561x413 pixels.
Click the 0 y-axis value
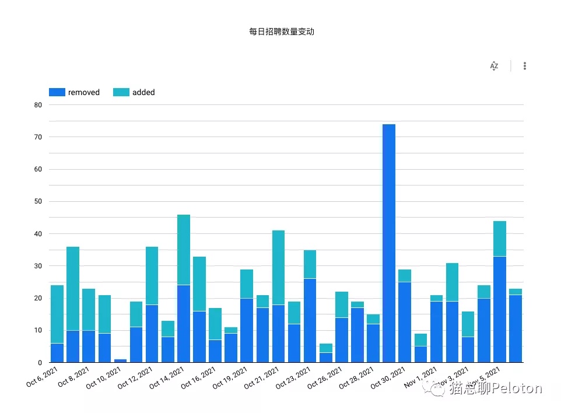(x=40, y=362)
